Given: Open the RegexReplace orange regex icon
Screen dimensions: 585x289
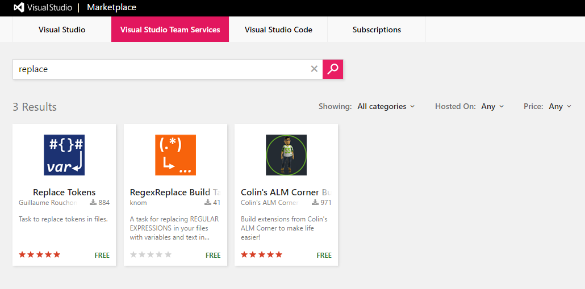Looking at the screenshot, I should (175, 155).
